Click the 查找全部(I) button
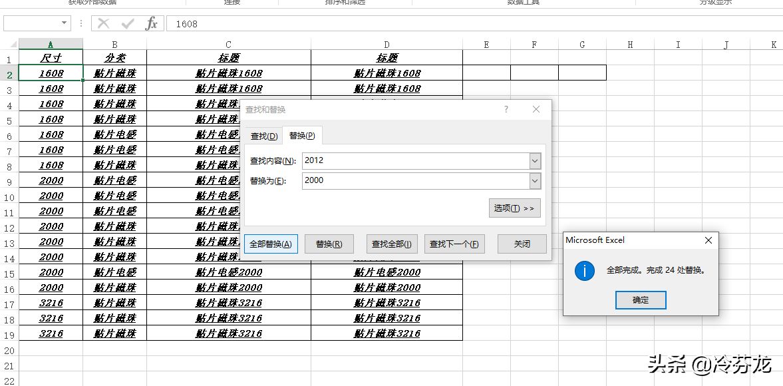 pos(392,244)
